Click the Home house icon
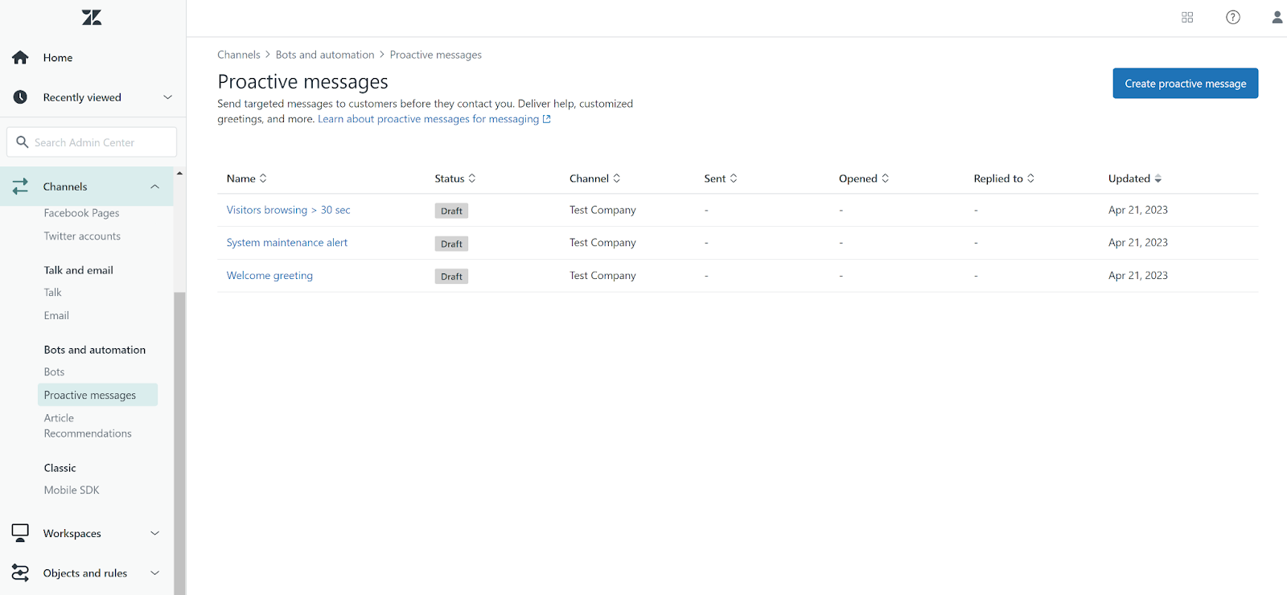The image size is (1287, 595). click(x=20, y=58)
